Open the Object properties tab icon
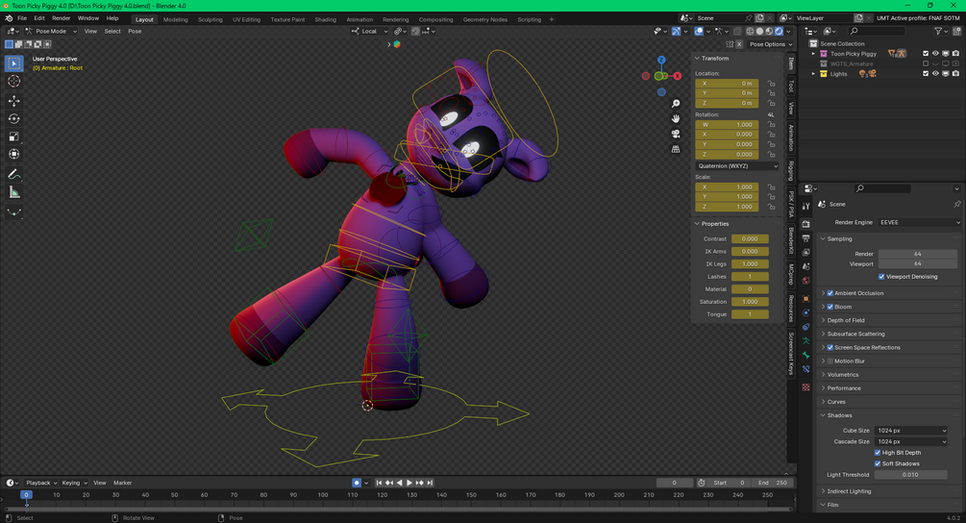Image resolution: width=966 pixels, height=523 pixels. point(805,299)
